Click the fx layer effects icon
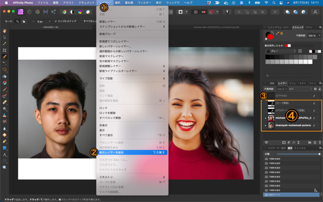This screenshot has width=323, height=202. (x=293, y=142)
